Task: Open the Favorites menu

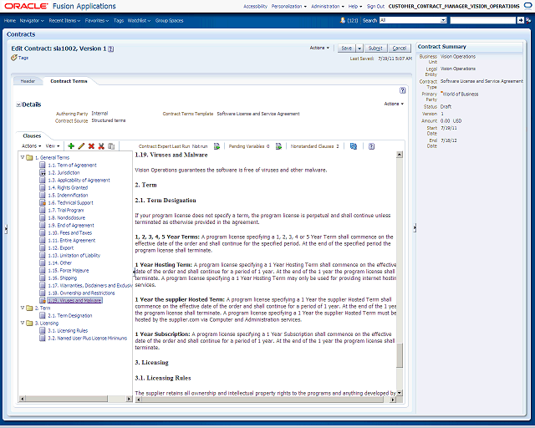Action: 97,20
